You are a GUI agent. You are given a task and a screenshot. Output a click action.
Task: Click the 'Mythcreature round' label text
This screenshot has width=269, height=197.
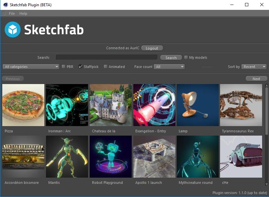[x=195, y=183]
